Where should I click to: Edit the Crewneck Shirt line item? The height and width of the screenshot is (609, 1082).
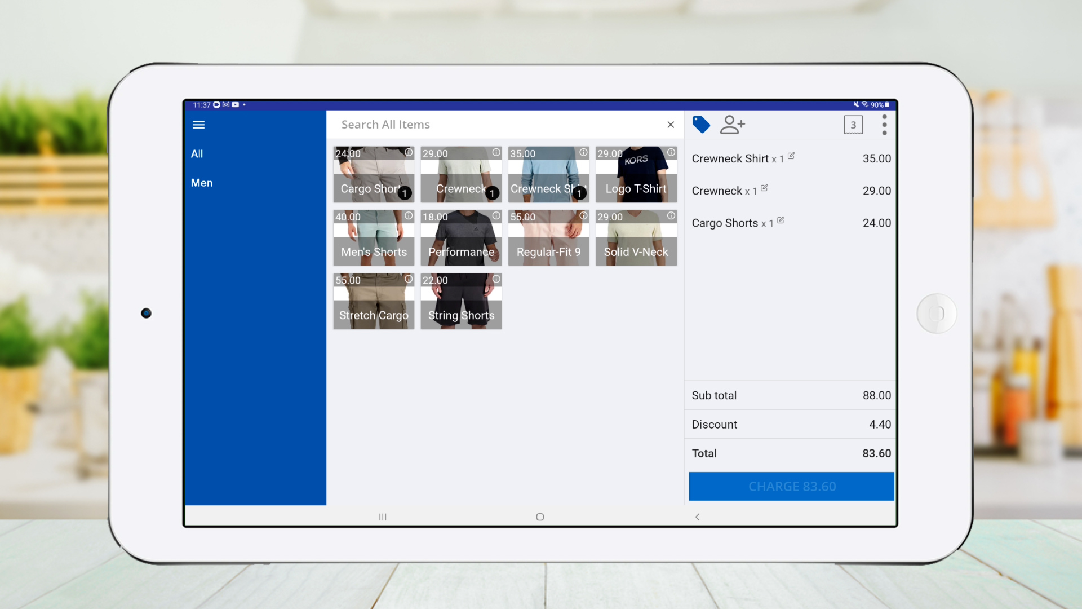(791, 156)
